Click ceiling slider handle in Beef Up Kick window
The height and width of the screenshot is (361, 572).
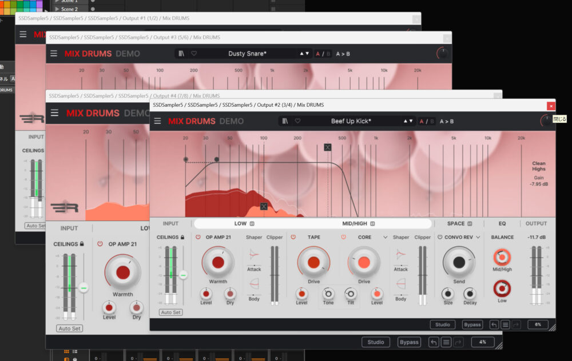click(183, 275)
